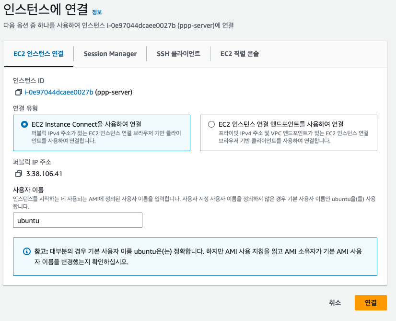Open the SSH 클라이언트 tab

coord(178,54)
